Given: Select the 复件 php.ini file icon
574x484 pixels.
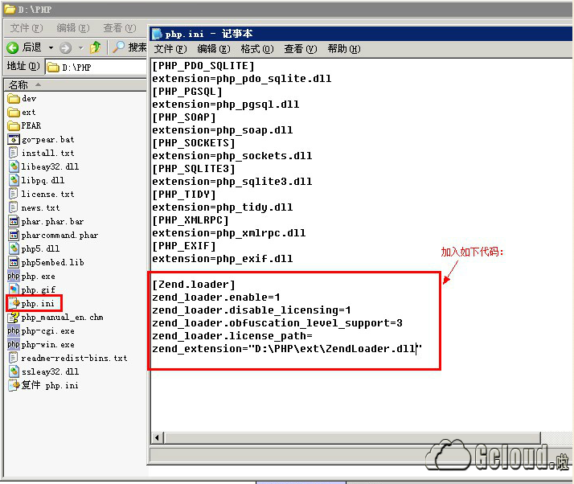Looking at the screenshot, I should (14, 385).
